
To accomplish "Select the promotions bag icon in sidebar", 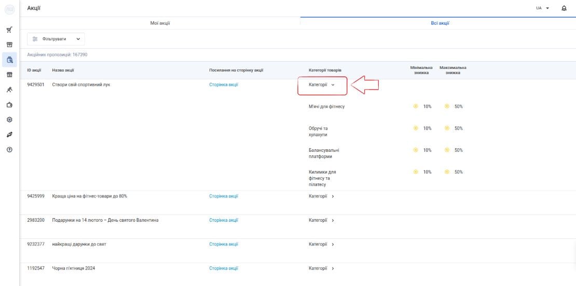I will tap(9, 60).
